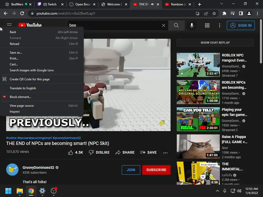Image resolution: width=263 pixels, height=197 pixels.
Task: Choose Inspect in the context menu
Action: click(x=42, y=112)
